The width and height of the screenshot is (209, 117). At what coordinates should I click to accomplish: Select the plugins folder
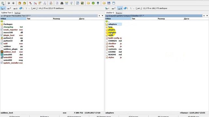112,30
